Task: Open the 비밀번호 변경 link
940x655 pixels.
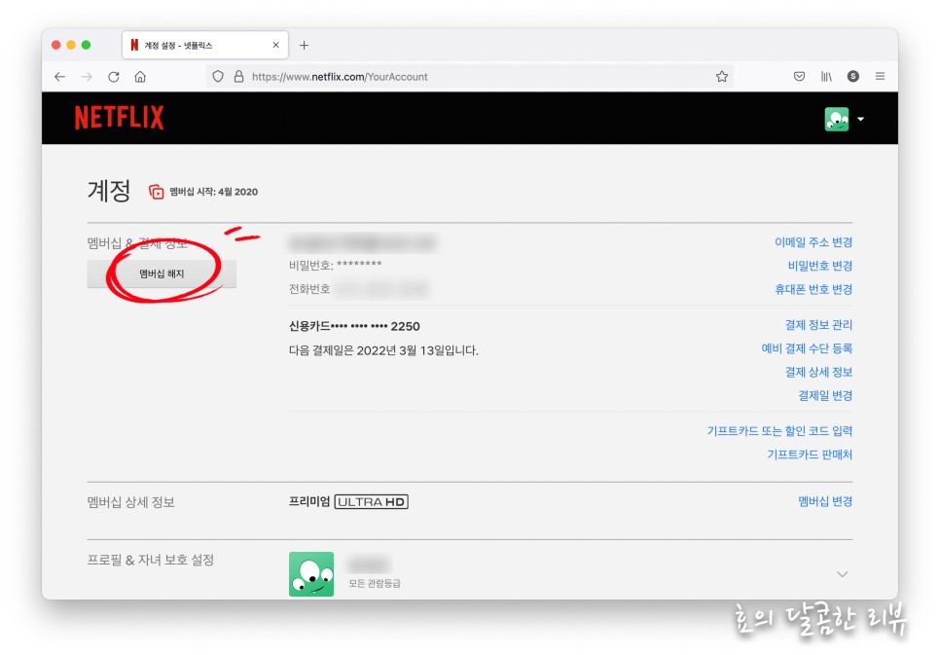Action: (x=820, y=266)
